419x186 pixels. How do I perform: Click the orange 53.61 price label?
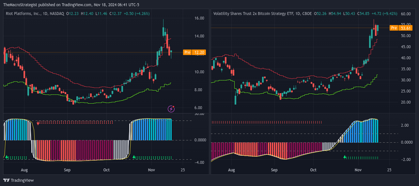click(x=406, y=28)
